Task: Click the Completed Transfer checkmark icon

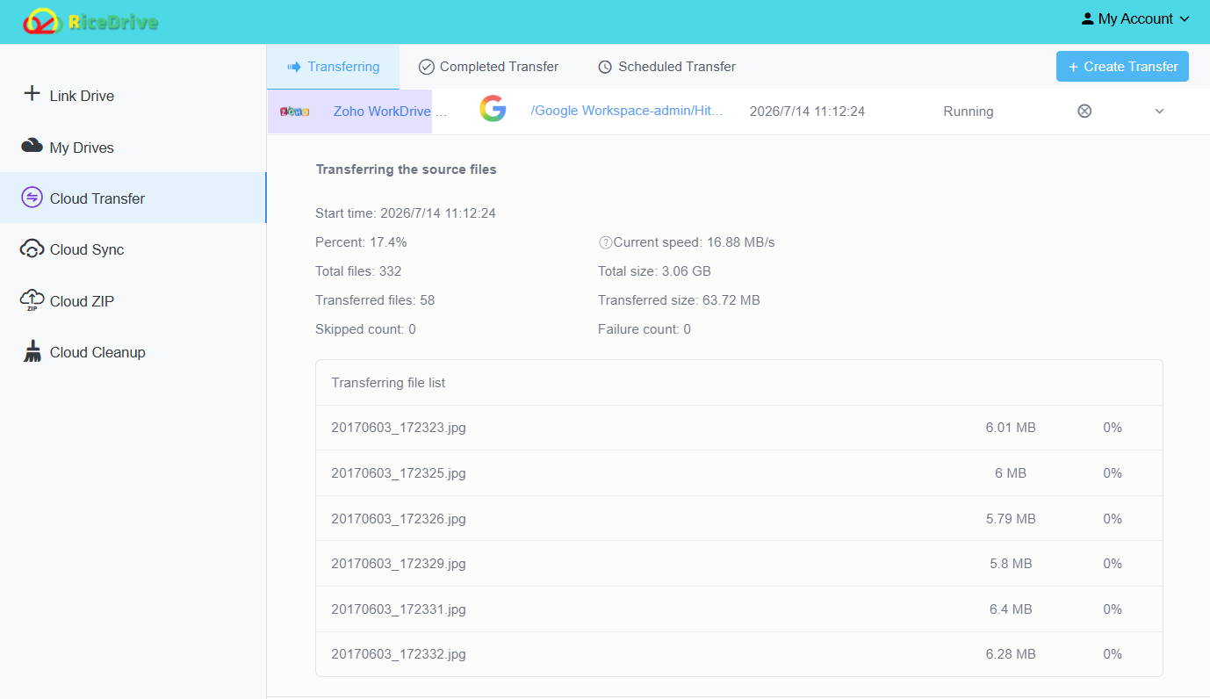Action: coord(427,67)
